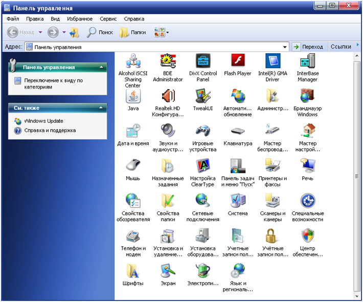Viewport: 363px width, 302px height.
Task: Collapse the Панель управления side panel
Action: (x=102, y=67)
